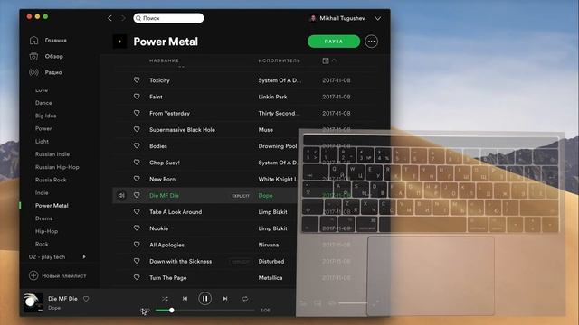Viewport: 579px width, 325px height.
Task: Like the playing track Die MF Die in list
Action: (x=137, y=195)
